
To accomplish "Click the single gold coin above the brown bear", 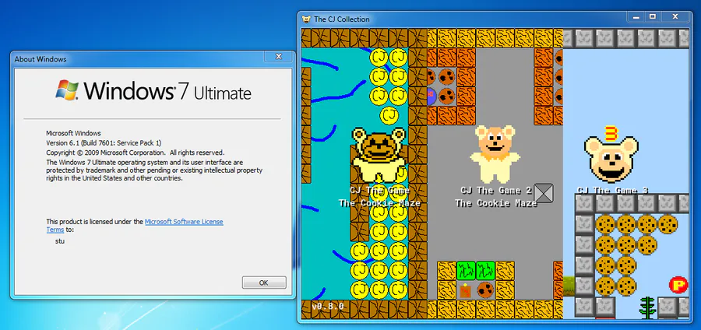I will tap(389, 116).
